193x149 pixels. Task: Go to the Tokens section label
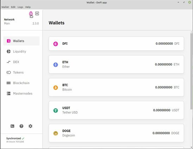tap(18, 72)
